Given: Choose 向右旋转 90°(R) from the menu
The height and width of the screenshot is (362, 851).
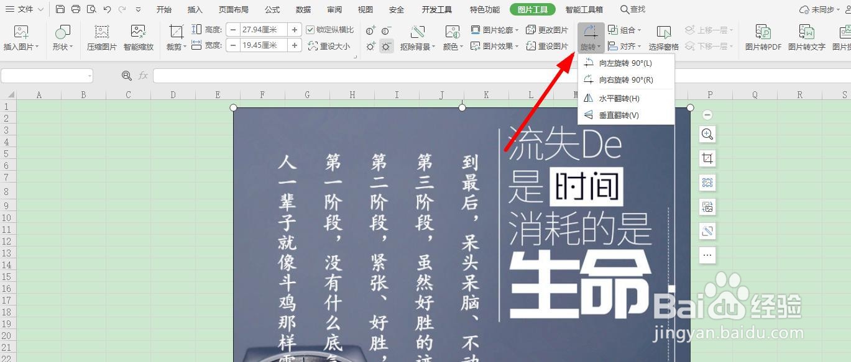Looking at the screenshot, I should [626, 80].
